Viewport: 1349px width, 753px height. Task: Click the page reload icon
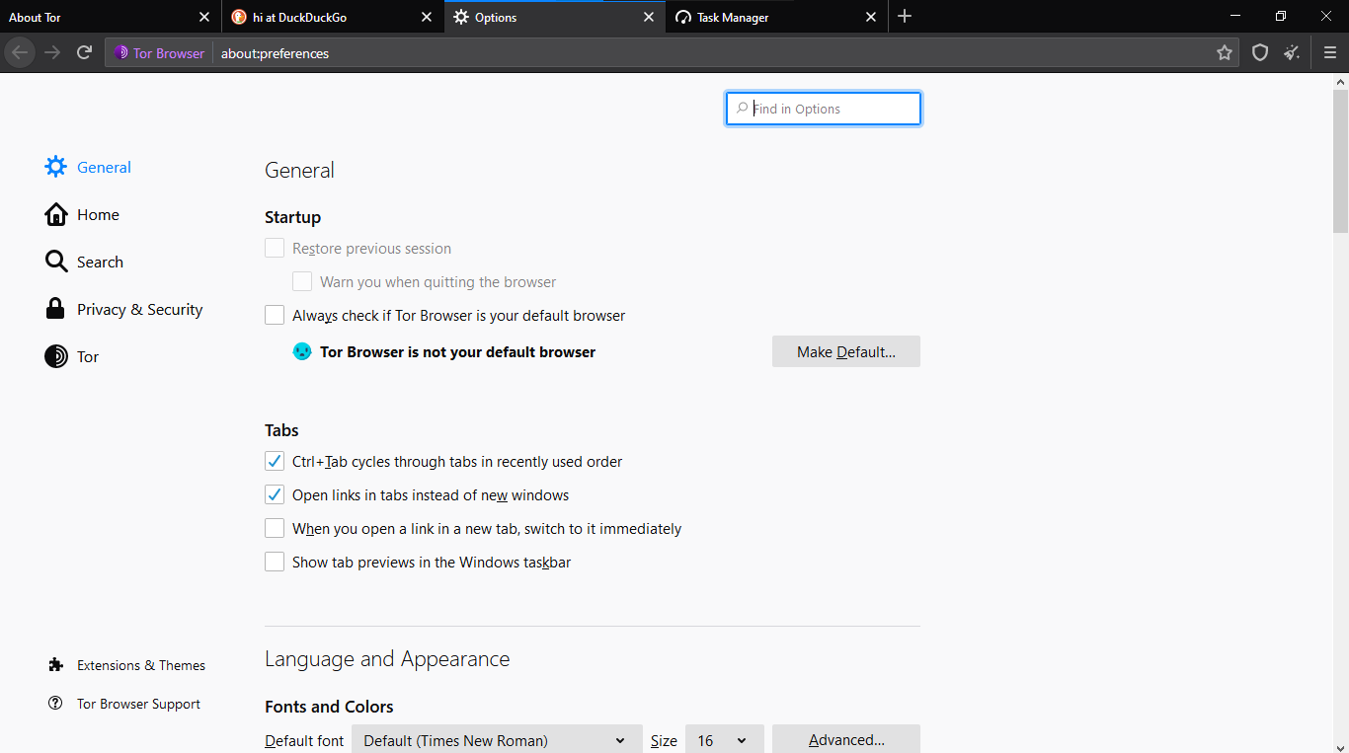(x=84, y=52)
